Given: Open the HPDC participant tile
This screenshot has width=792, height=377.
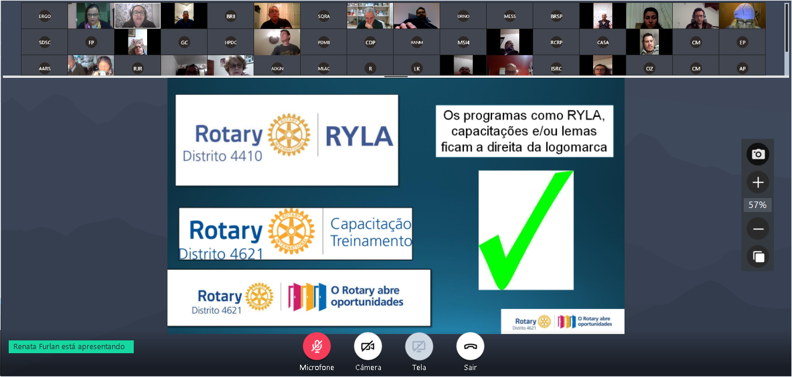Looking at the screenshot, I should pos(231,42).
